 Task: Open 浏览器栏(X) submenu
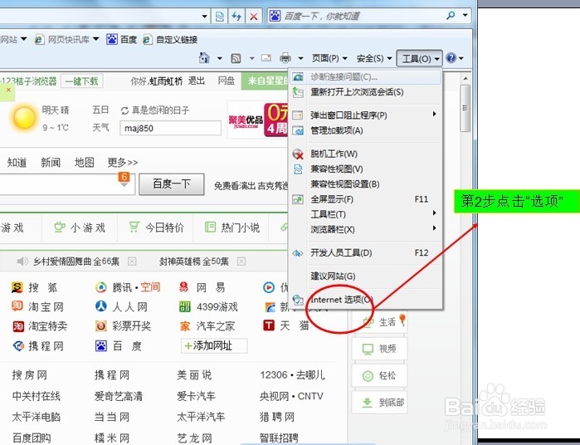(x=365, y=229)
